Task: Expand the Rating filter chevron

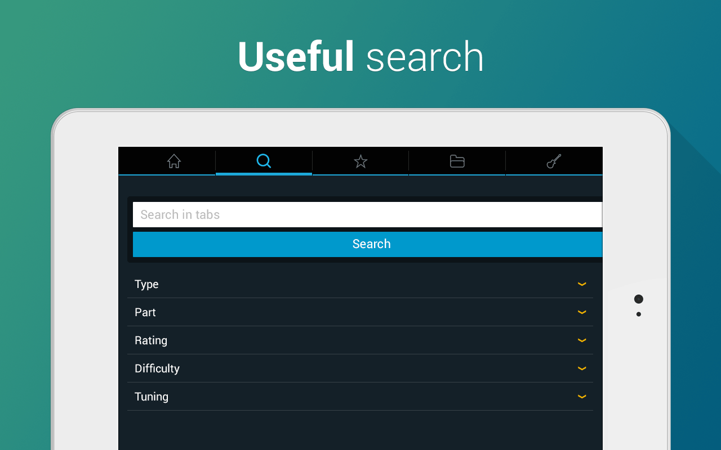Action: tap(582, 340)
